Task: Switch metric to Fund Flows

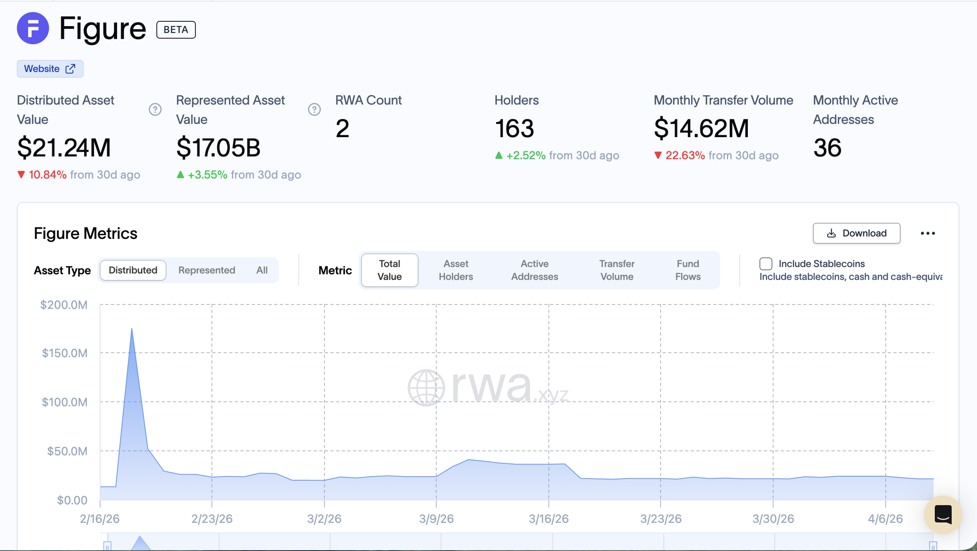Action: (x=688, y=270)
